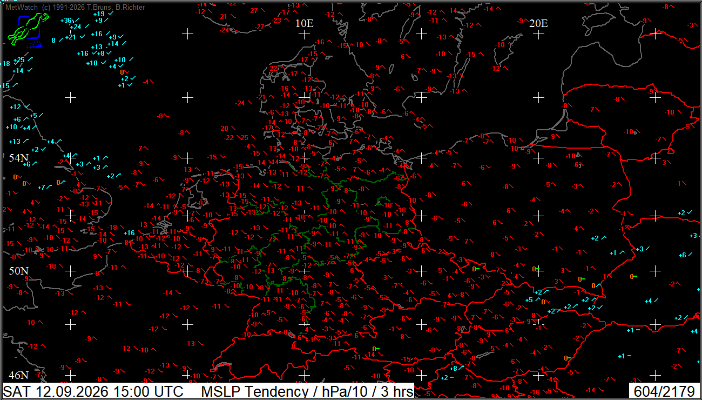Click the 20E longitude label
The height and width of the screenshot is (400, 702).
point(538,23)
